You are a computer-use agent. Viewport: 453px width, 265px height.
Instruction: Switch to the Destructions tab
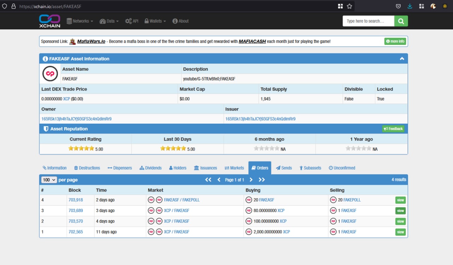tap(87, 168)
